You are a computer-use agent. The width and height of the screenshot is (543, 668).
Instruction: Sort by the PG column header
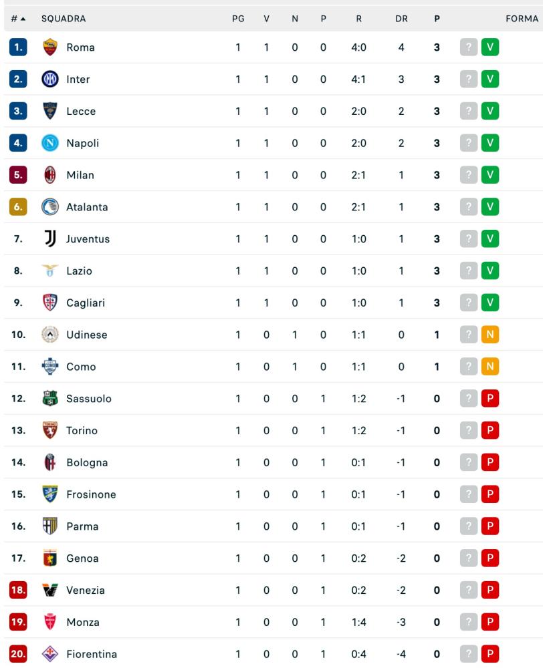(x=238, y=19)
